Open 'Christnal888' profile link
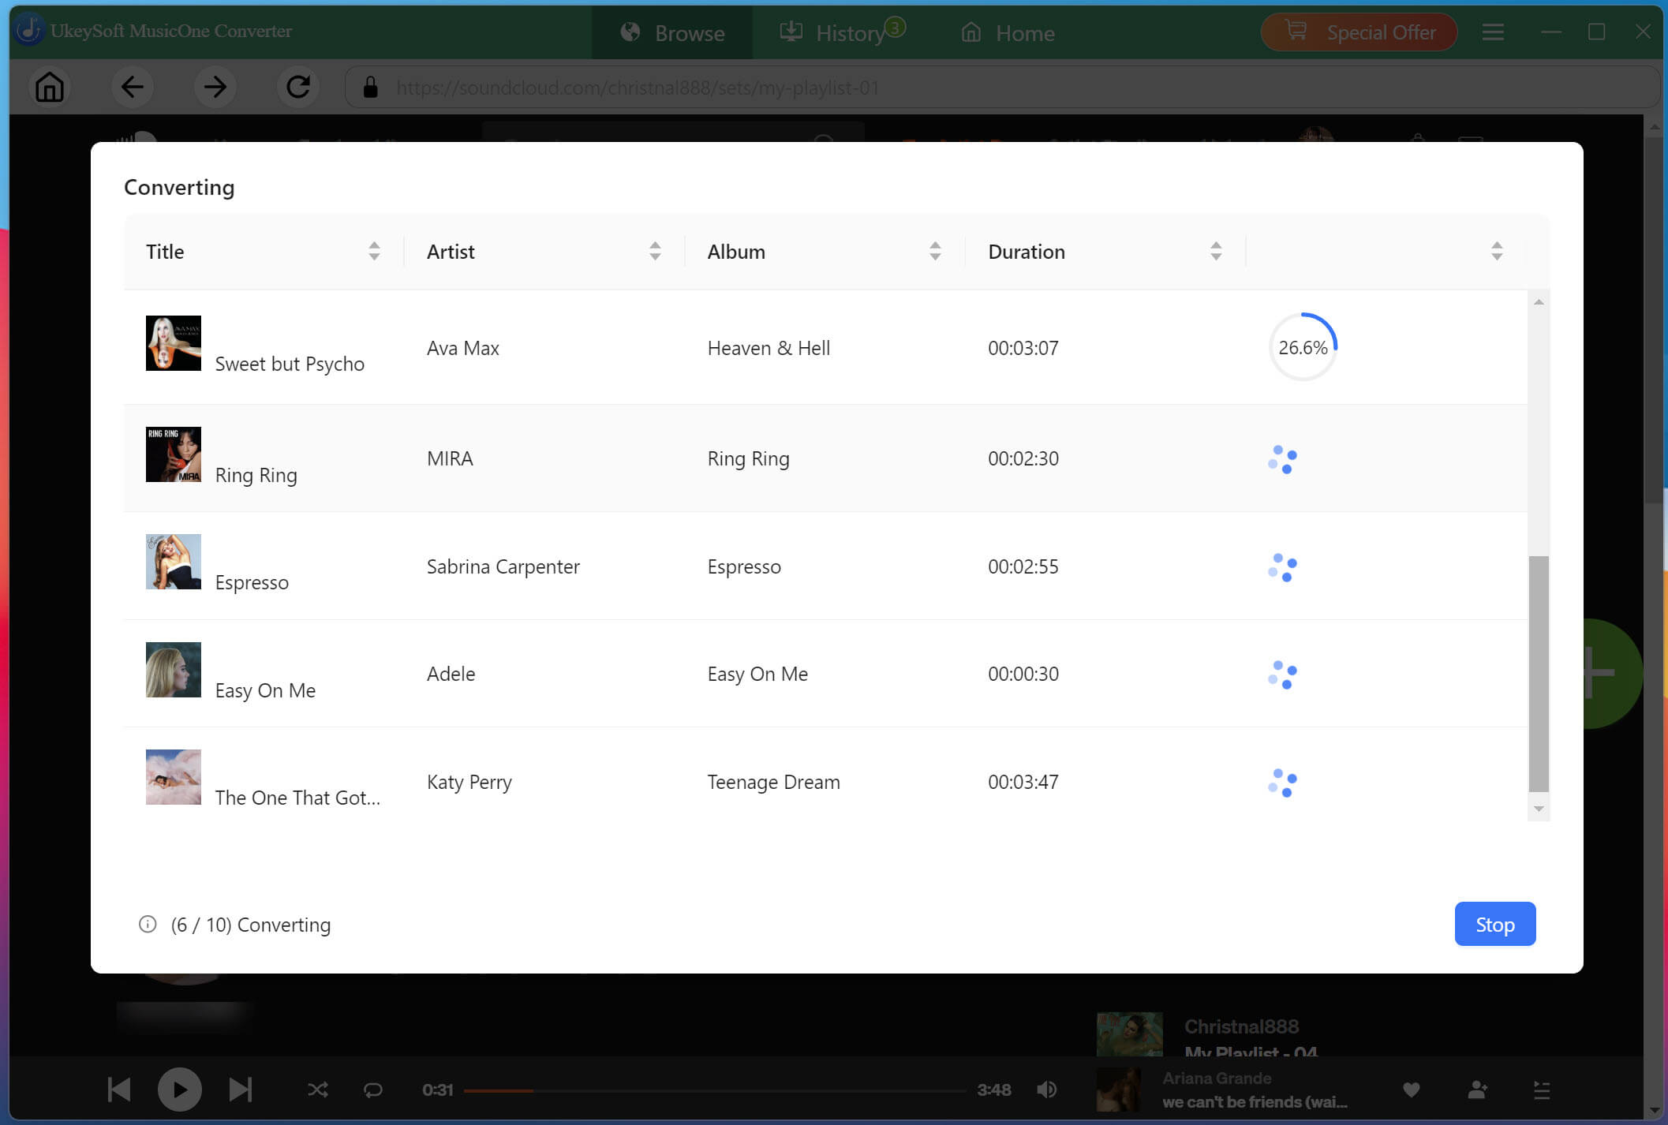Viewport: 1668px width, 1125px height. coord(1241,1026)
